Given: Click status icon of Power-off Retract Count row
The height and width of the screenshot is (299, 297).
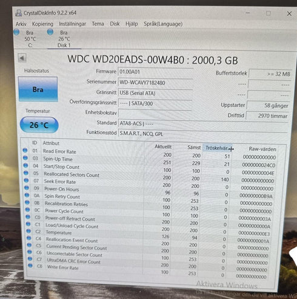Looking at the screenshot, I should point(28,217).
